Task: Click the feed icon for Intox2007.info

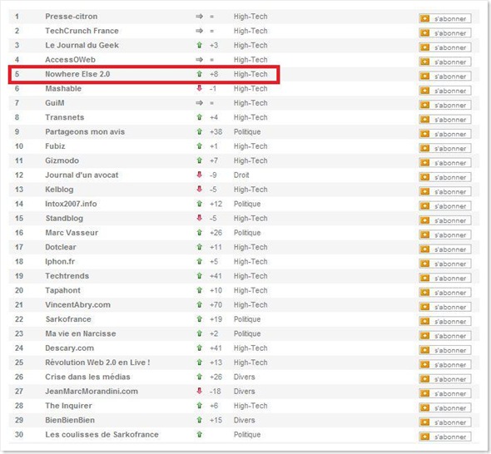Action: 425,206
